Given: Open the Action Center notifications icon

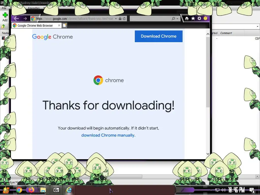Looking at the screenshot, I should point(252,190).
